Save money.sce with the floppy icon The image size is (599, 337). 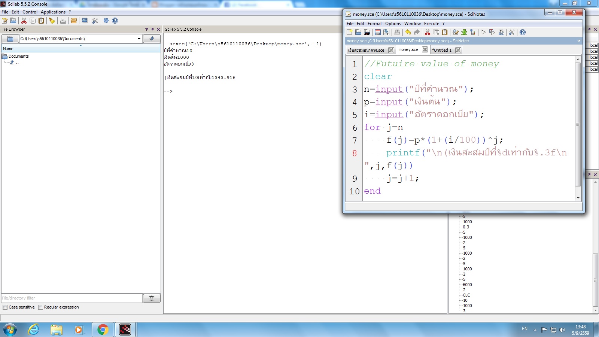coord(378,32)
